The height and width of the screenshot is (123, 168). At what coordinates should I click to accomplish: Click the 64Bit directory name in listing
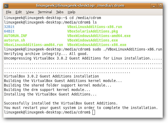click(x=9, y=31)
